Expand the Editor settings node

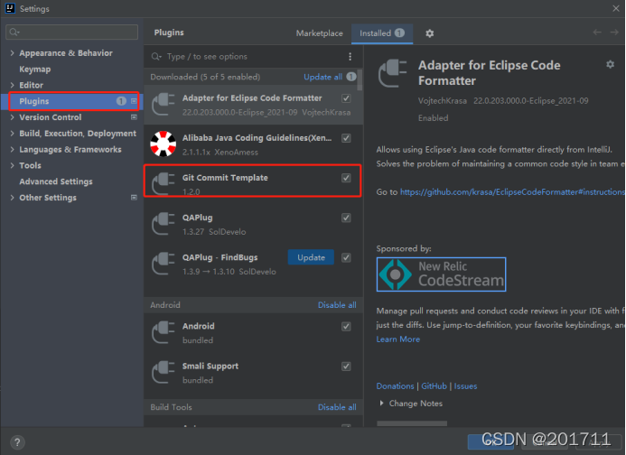tap(12, 85)
